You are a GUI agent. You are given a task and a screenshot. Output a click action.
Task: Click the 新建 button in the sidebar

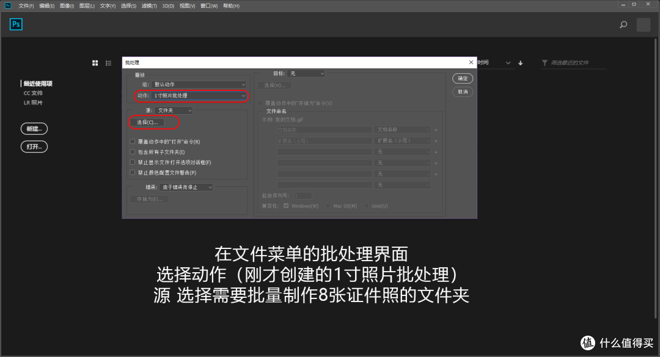pyautogui.click(x=34, y=128)
